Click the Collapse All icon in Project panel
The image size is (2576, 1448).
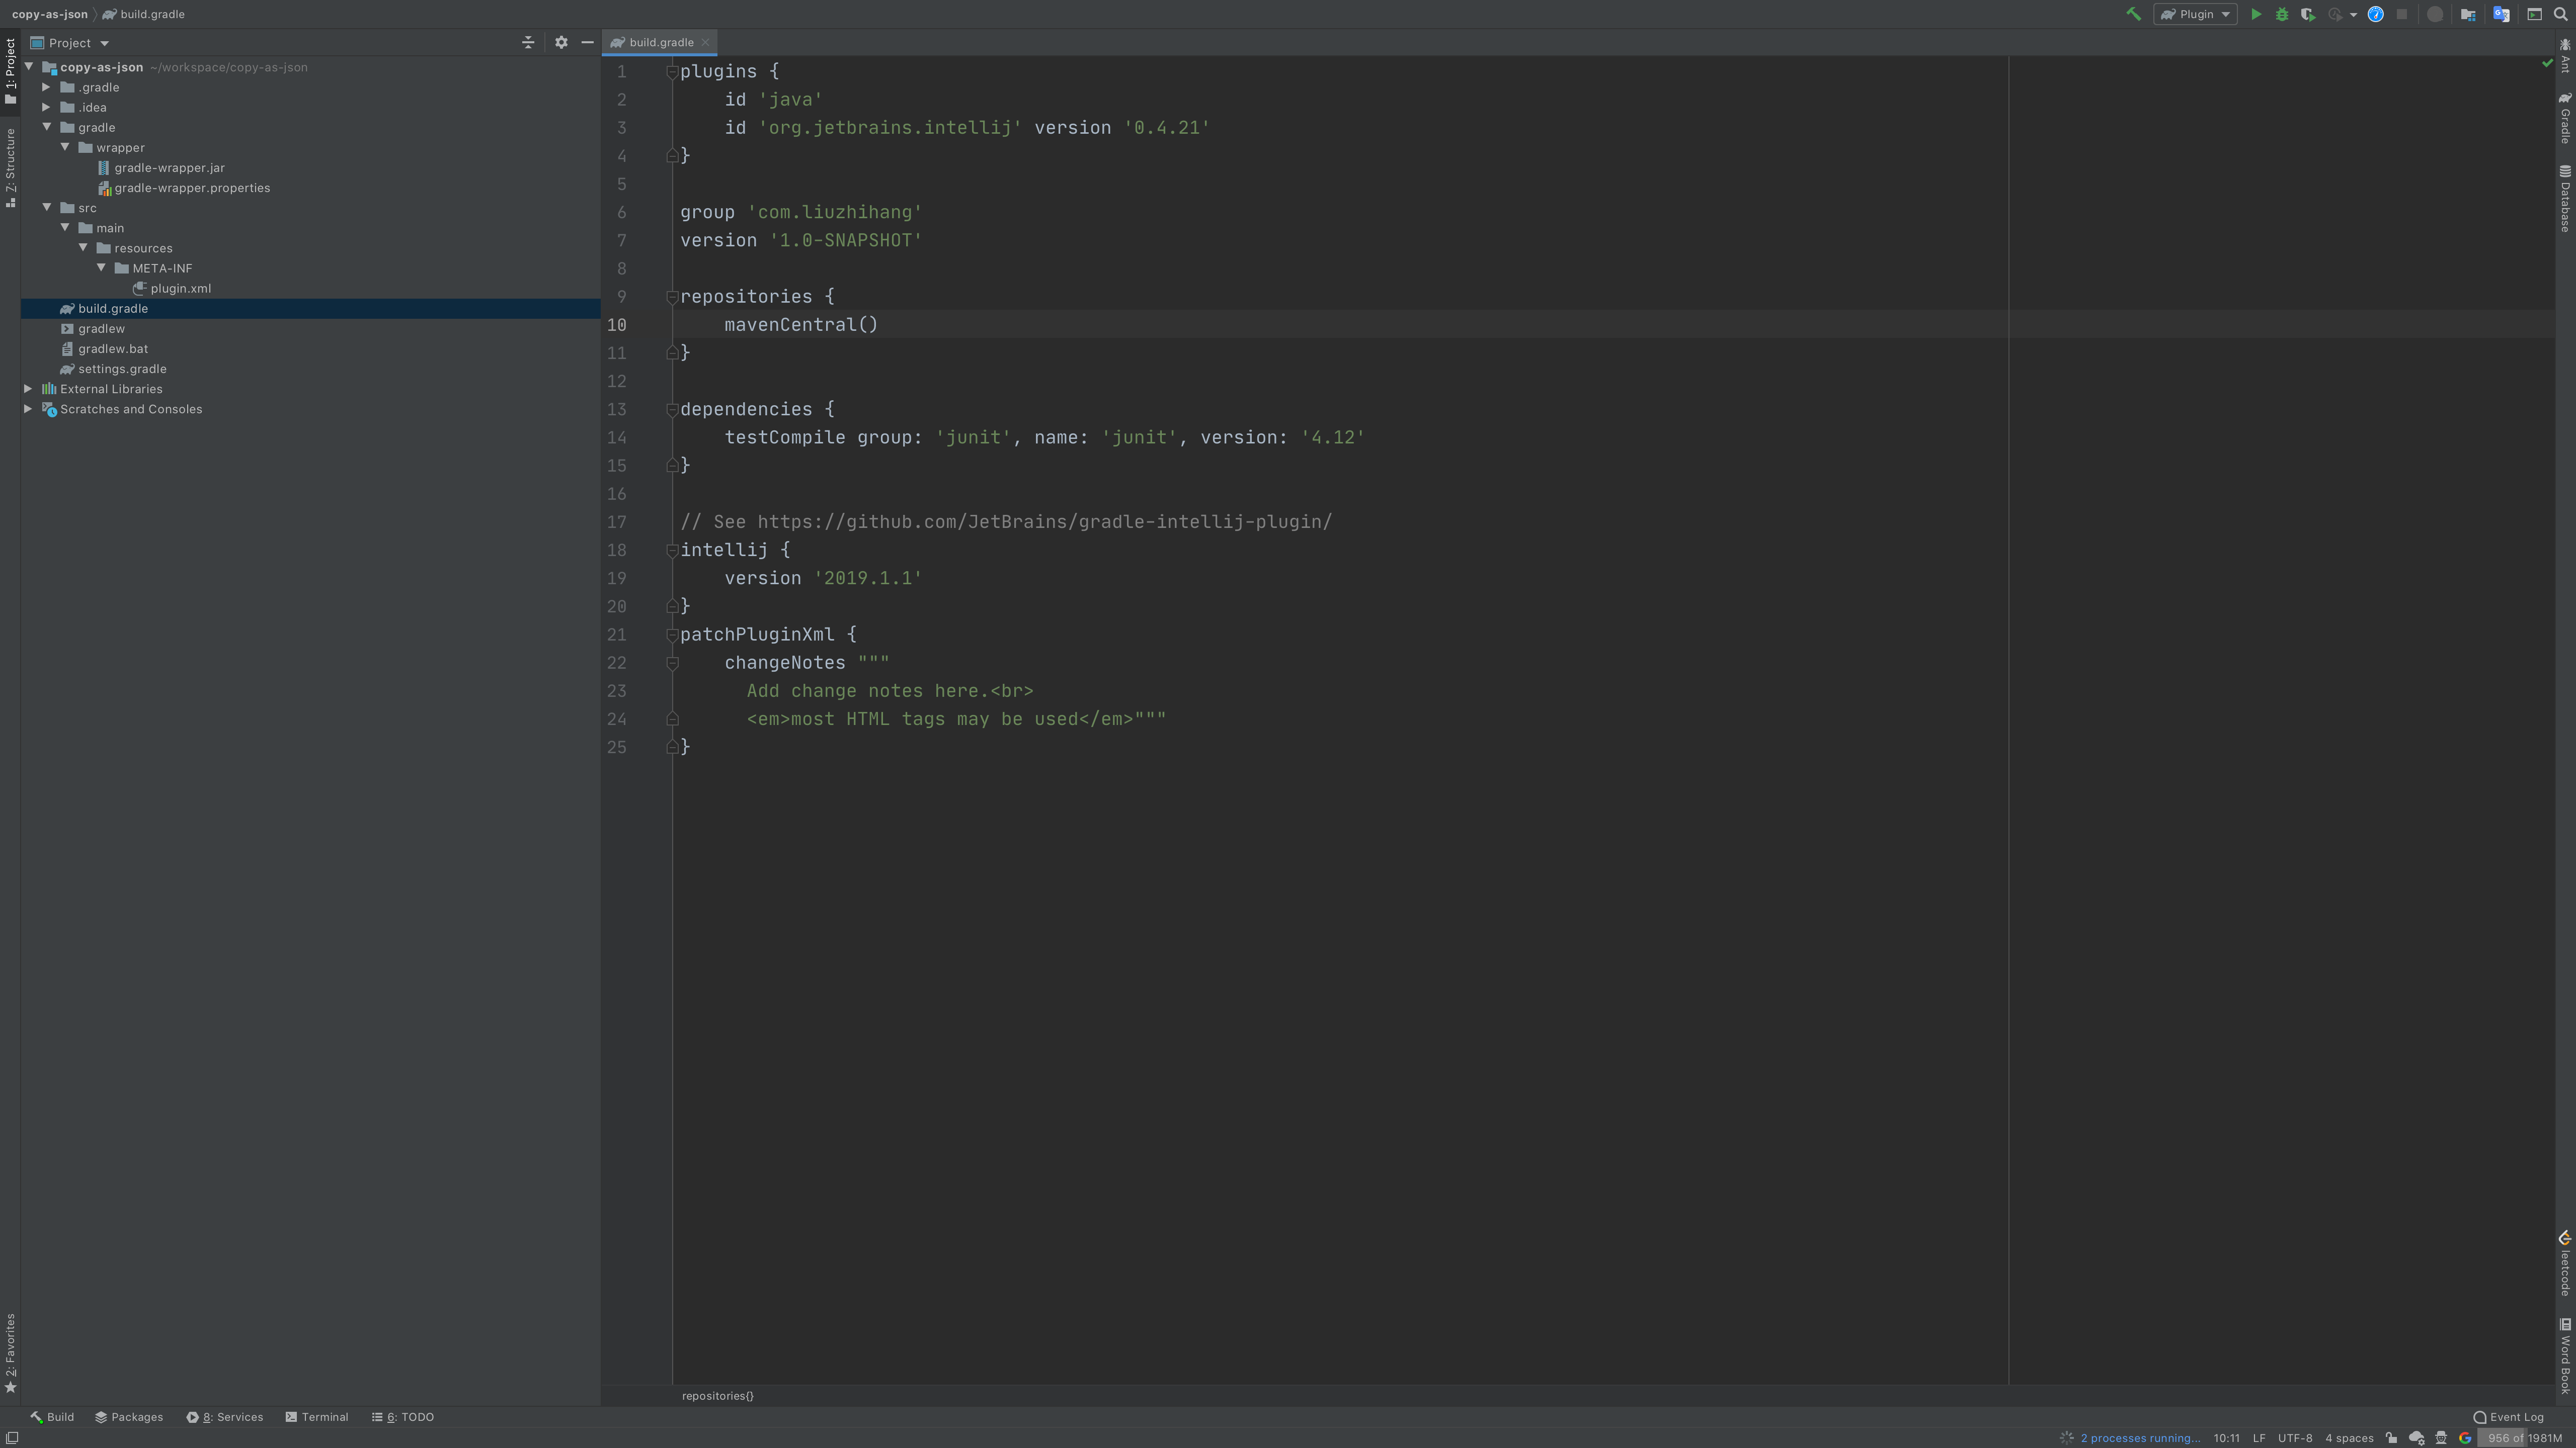click(528, 43)
